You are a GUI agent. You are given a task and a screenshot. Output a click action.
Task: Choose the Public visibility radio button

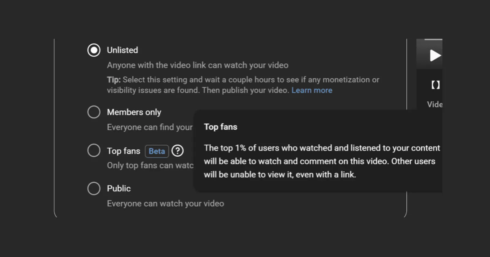click(94, 188)
